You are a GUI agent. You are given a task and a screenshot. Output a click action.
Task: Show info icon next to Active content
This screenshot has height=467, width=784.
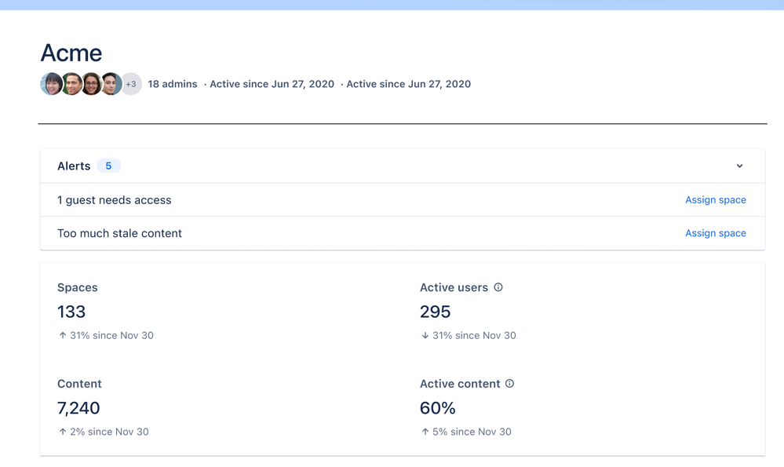tap(509, 384)
